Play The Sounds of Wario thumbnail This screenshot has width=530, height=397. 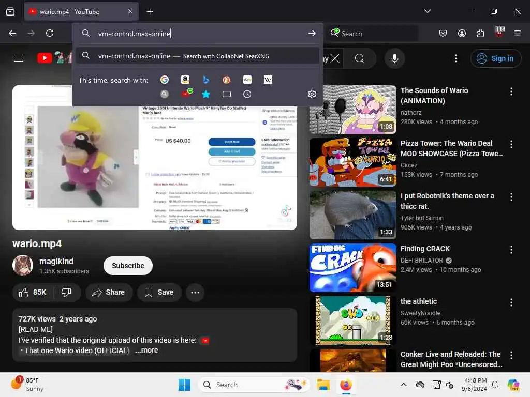pyautogui.click(x=353, y=110)
